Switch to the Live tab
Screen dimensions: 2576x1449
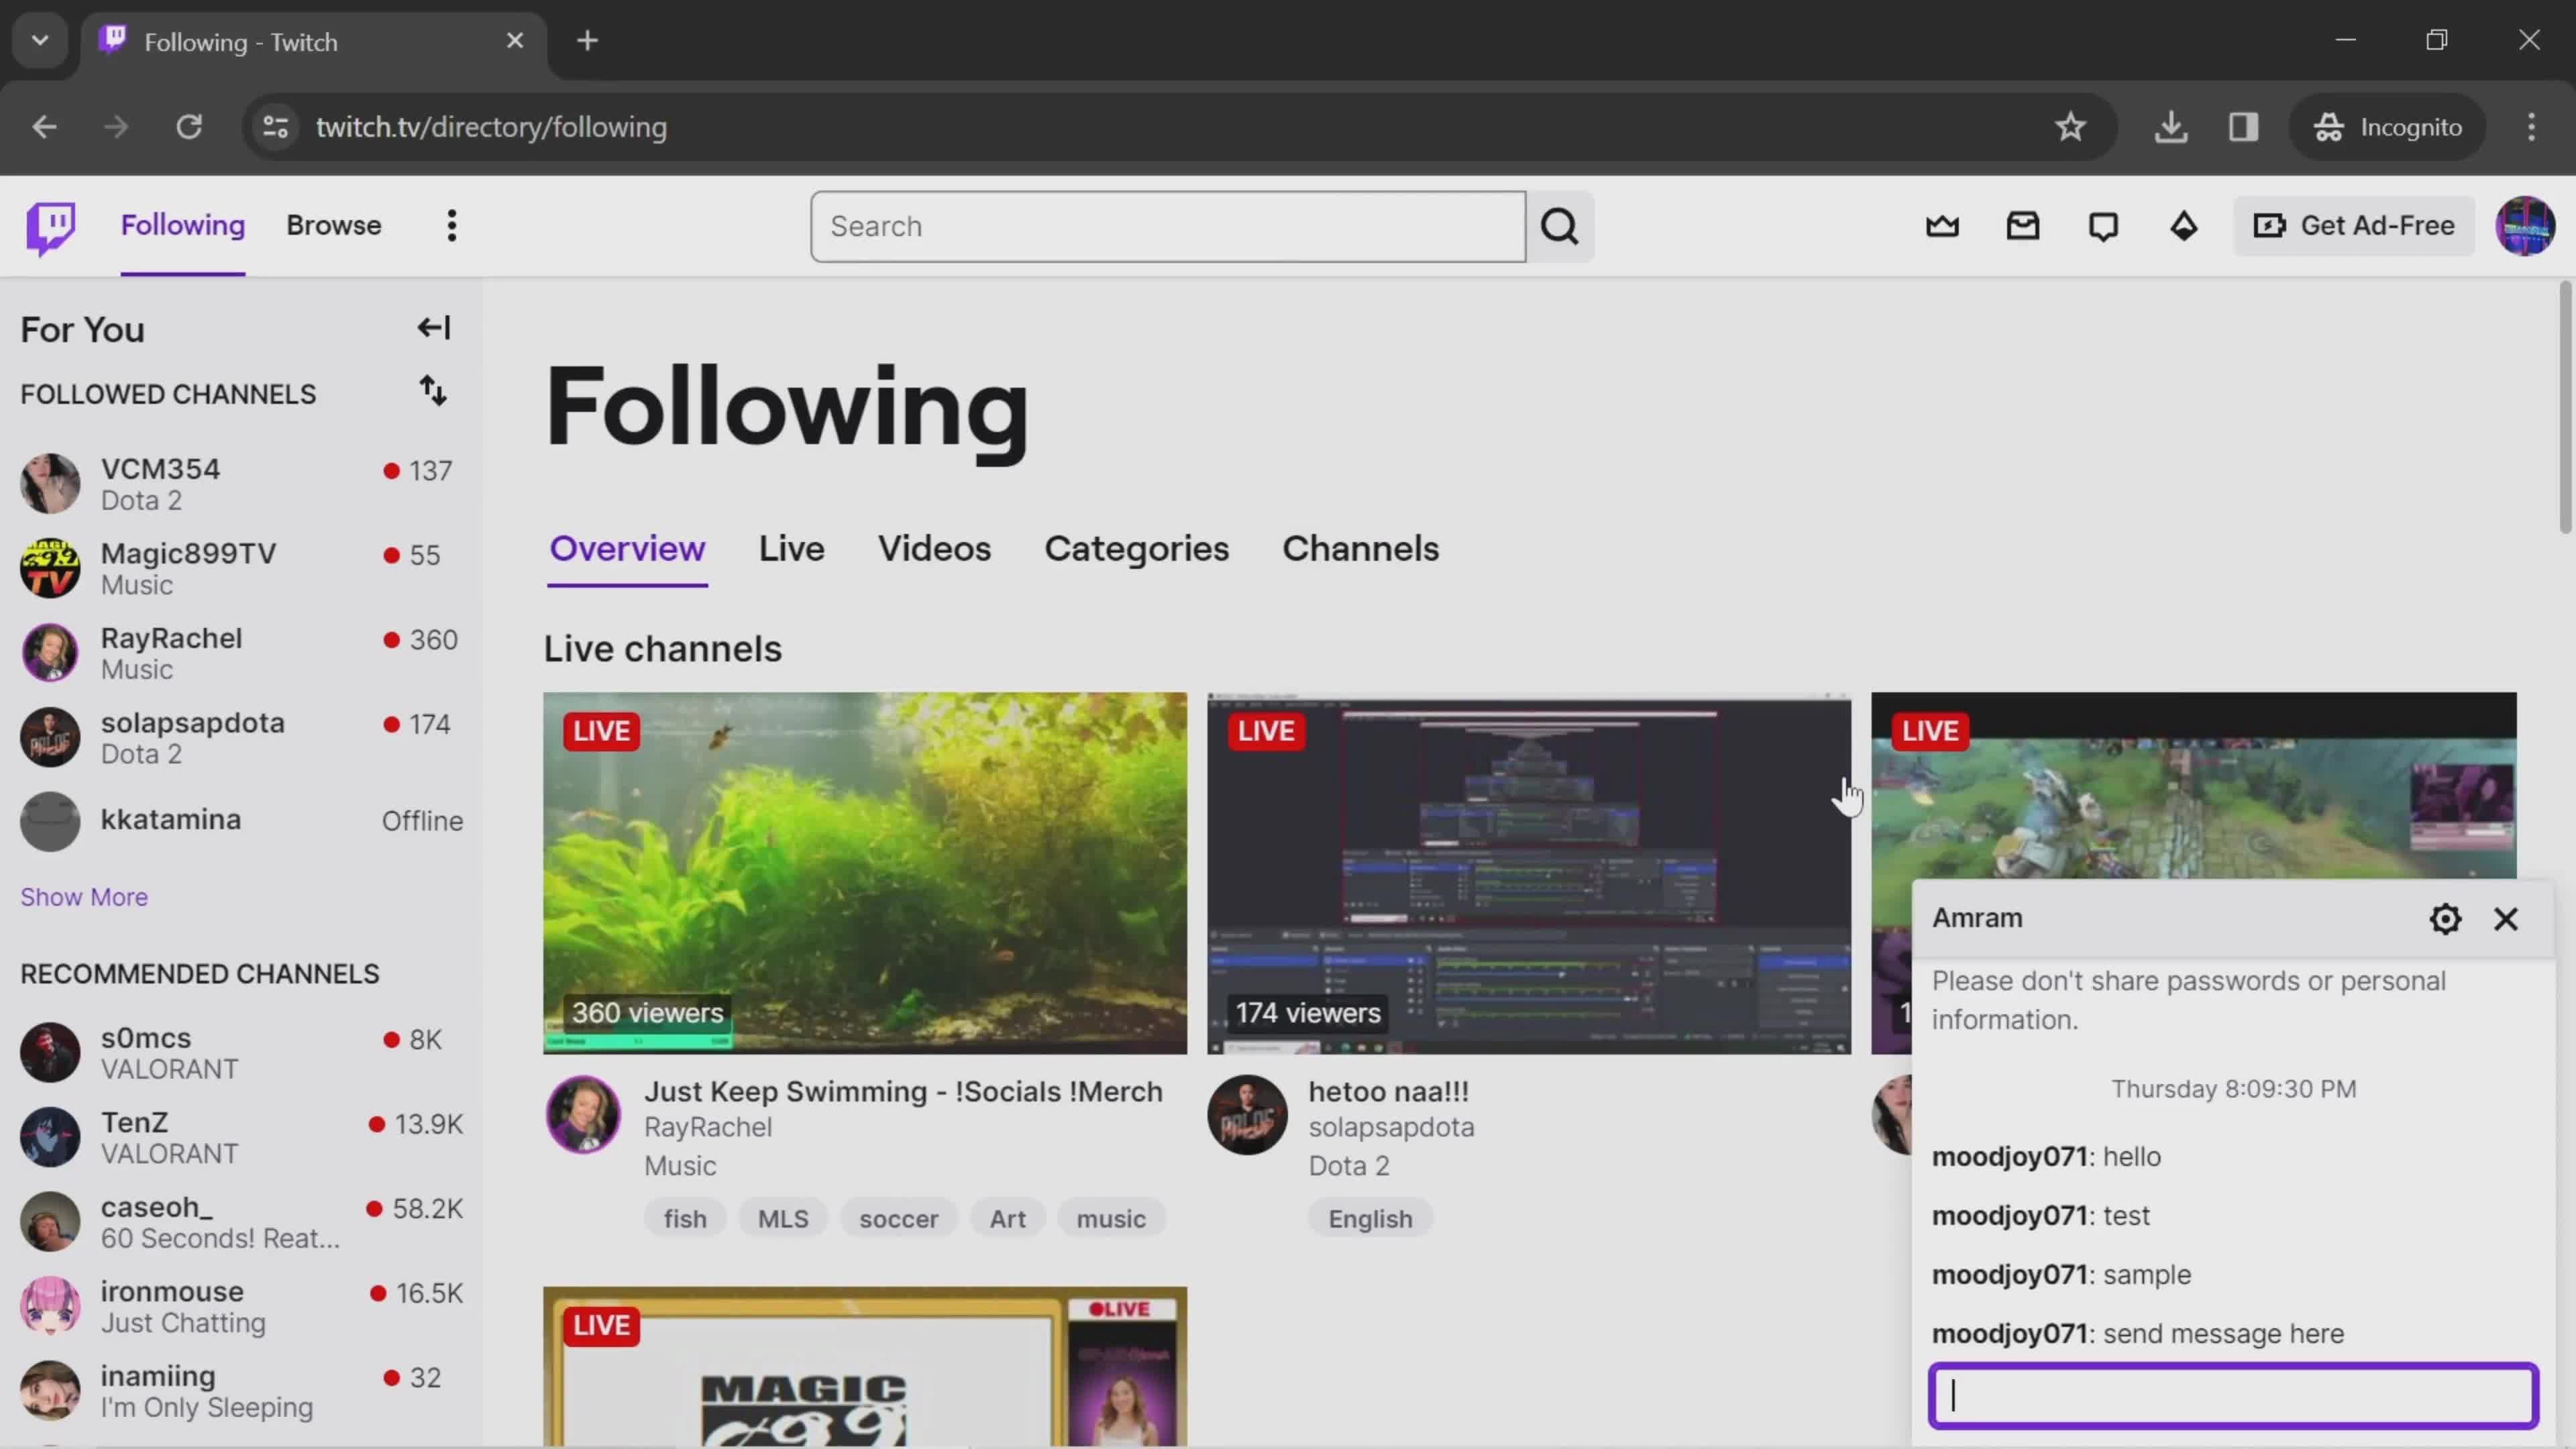pyautogui.click(x=791, y=547)
